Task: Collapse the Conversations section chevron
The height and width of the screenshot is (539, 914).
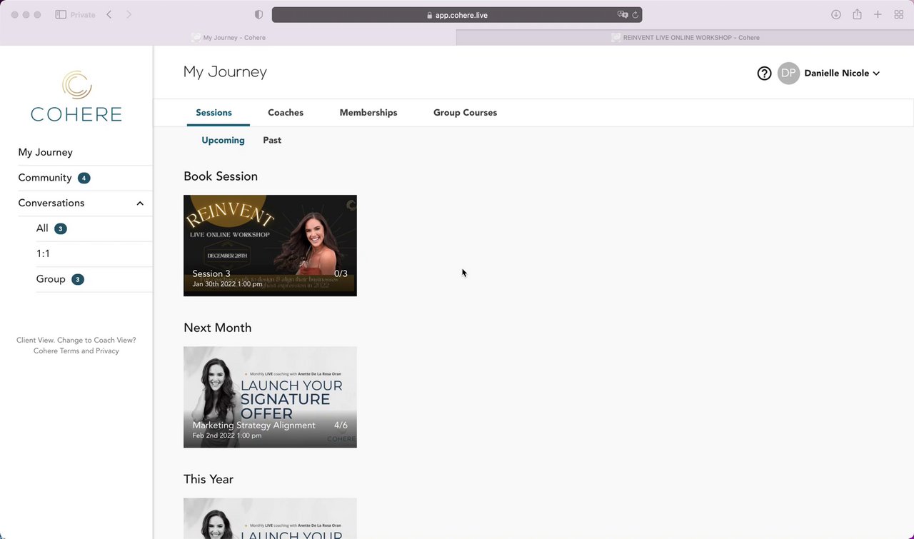Action: (x=140, y=203)
